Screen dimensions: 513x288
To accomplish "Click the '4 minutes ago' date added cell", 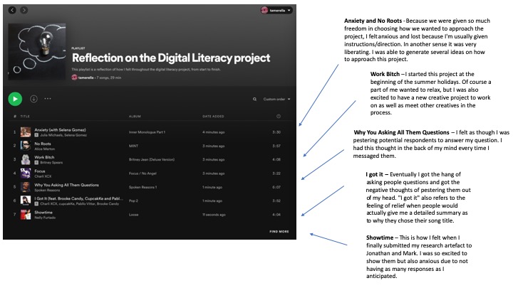I will point(214,132).
